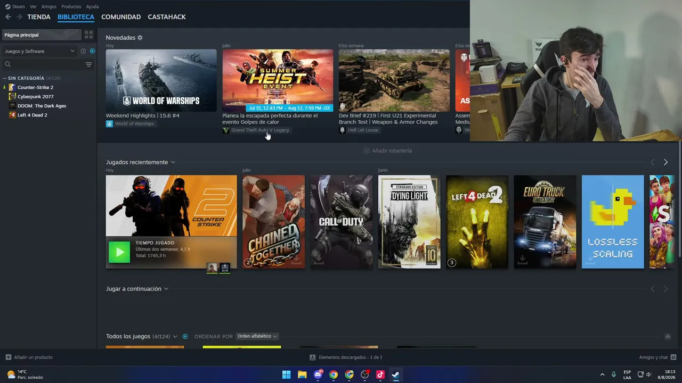This screenshot has height=383, width=682.
Task: Toggle the ready-to-play filter in the sidebar
Action: [92, 51]
